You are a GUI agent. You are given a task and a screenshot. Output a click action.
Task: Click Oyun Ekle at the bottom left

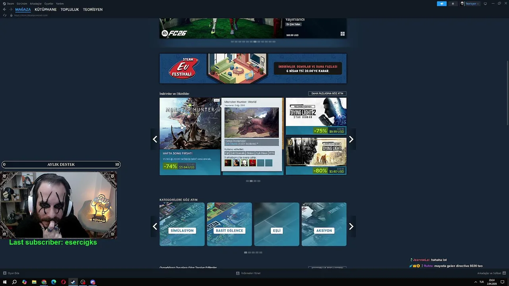(11, 273)
